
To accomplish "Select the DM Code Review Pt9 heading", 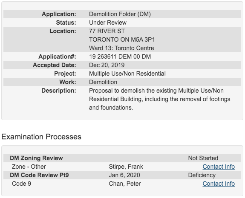I will click(x=39, y=175).
